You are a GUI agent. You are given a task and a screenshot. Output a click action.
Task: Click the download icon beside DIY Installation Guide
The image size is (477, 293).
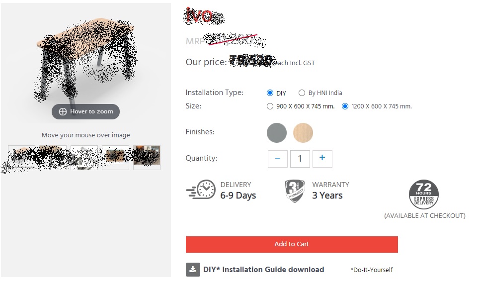tap(193, 270)
